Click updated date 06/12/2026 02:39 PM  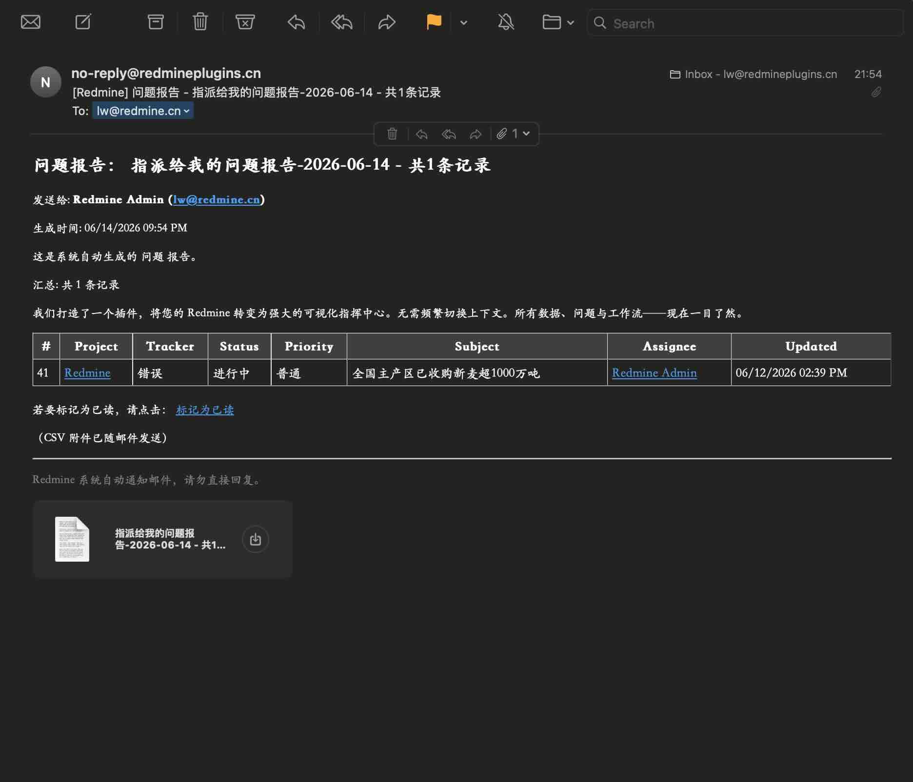(x=792, y=373)
